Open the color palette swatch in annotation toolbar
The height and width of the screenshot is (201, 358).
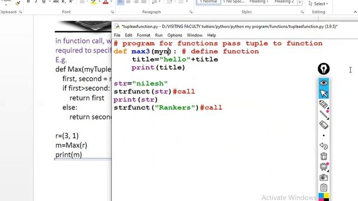tap(323, 197)
